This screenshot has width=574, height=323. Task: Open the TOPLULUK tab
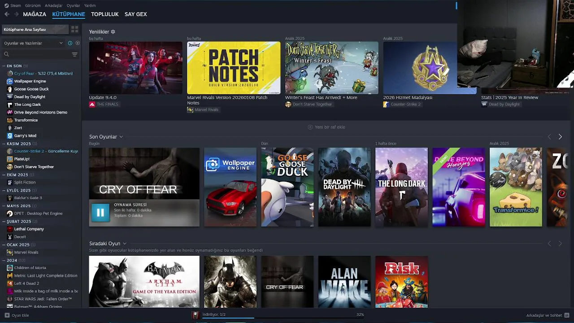(105, 14)
